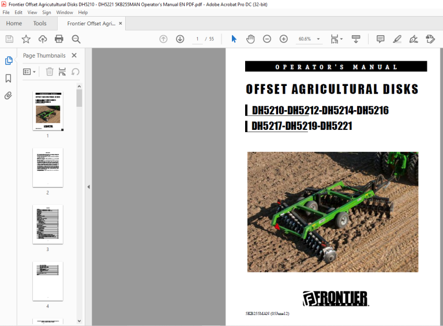Open Bookmarks pane in sidebar
The image size is (443, 326).
pos(9,78)
